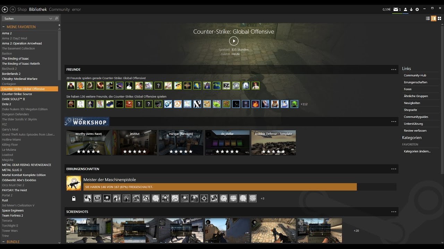Open the ERRUNGENSCHAFTEN section options menu

point(394,169)
